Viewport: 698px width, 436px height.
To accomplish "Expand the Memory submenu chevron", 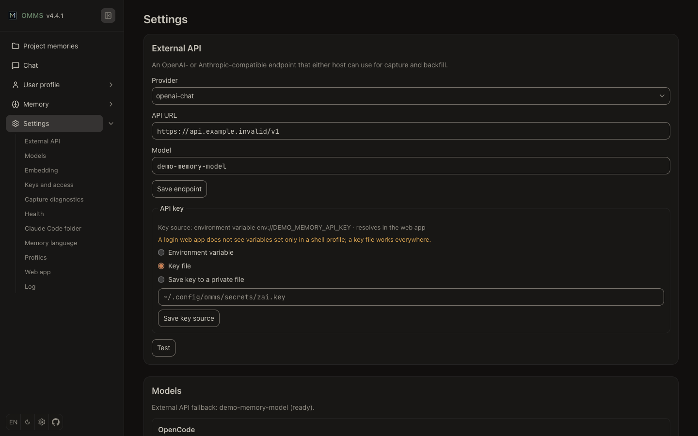I will pyautogui.click(x=111, y=104).
